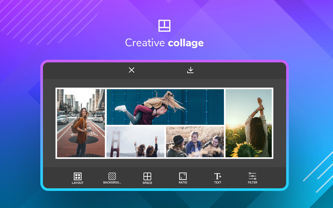Open the Ratio tool
Screen dimensions: 333x208
click(183, 178)
